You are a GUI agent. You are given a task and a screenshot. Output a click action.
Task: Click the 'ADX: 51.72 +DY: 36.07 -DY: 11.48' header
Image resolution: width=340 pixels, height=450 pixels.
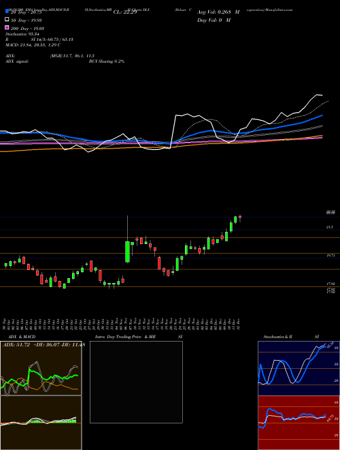coord(44,345)
